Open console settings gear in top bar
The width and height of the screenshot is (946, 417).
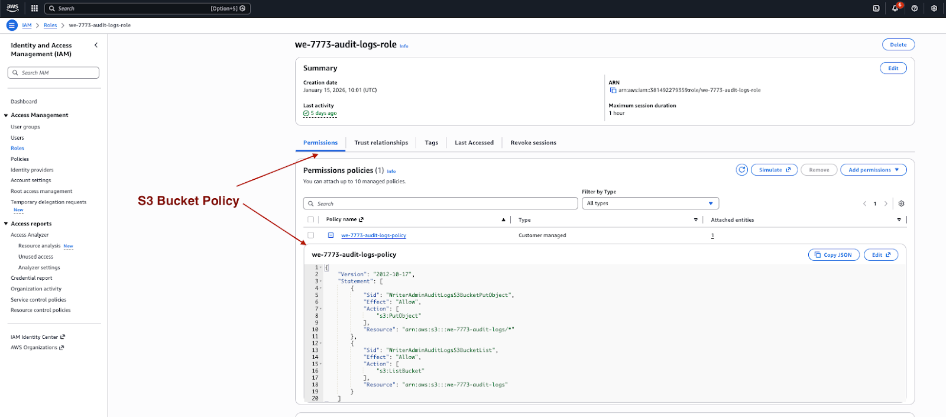(934, 8)
